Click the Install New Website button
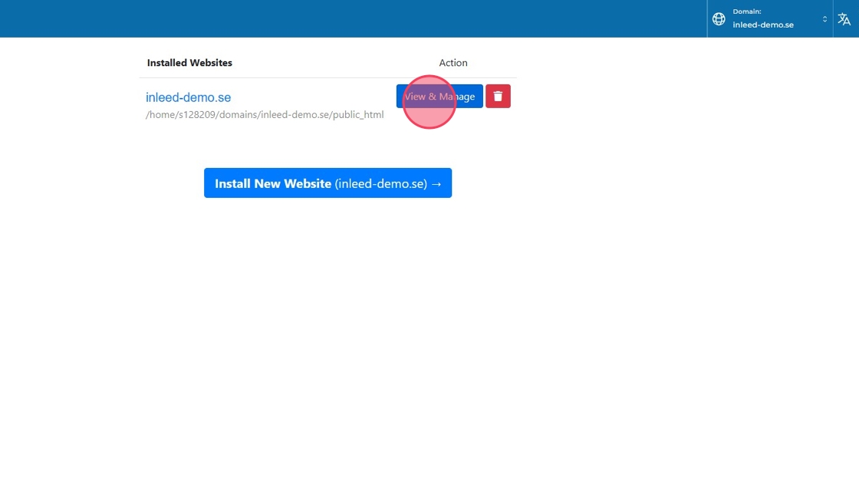859x480 pixels. point(327,183)
